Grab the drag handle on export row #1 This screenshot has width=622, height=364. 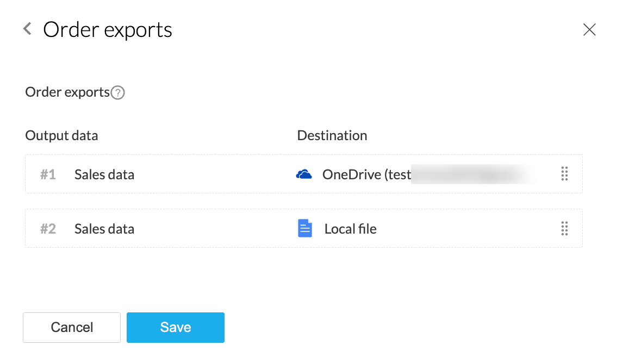click(564, 174)
